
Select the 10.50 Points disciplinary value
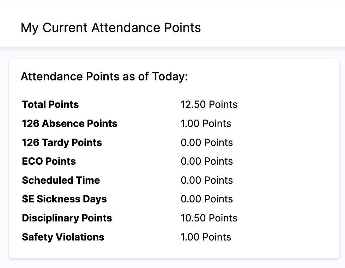tap(209, 218)
